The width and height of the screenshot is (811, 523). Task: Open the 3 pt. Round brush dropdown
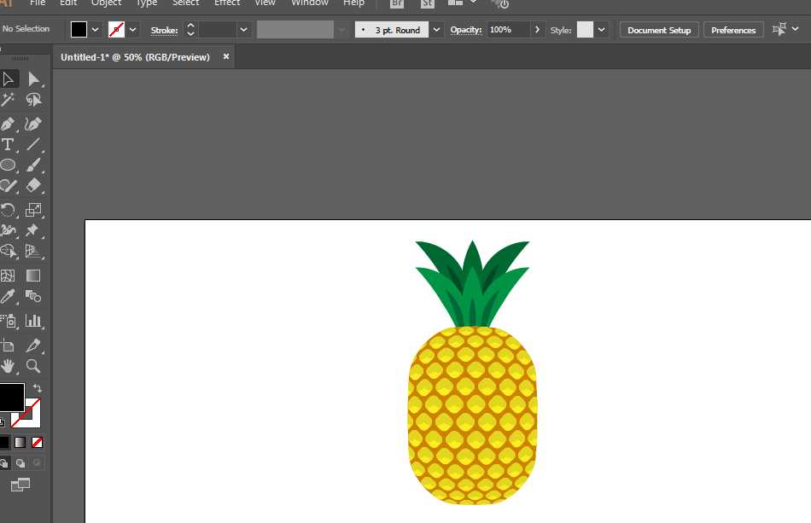click(436, 30)
